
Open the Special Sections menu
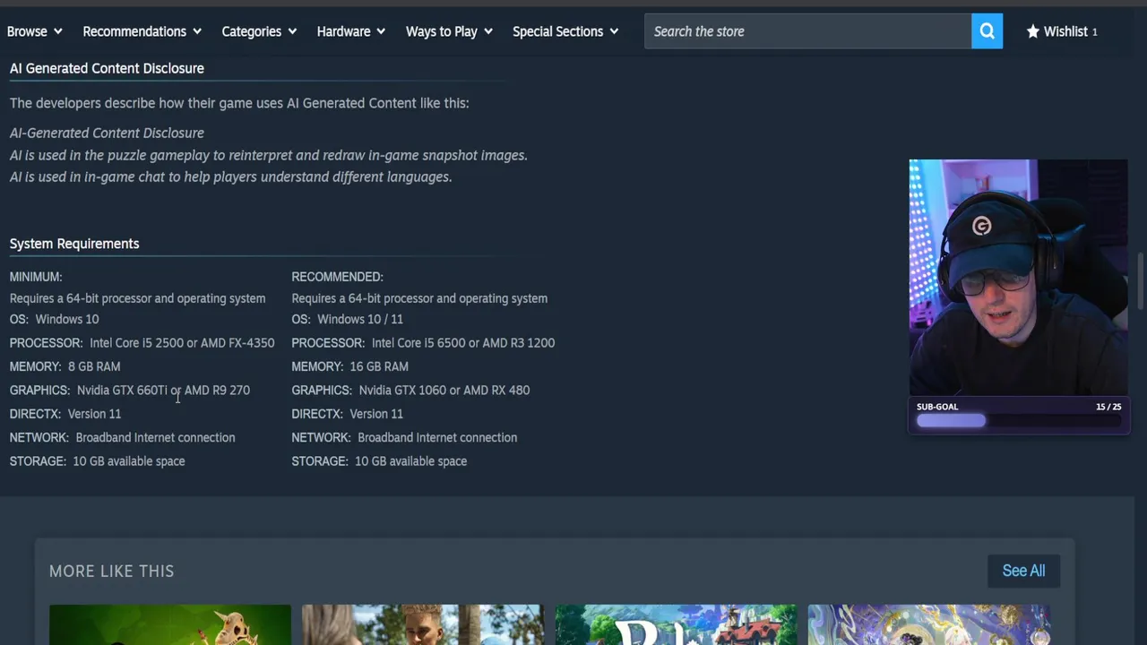[x=565, y=31]
